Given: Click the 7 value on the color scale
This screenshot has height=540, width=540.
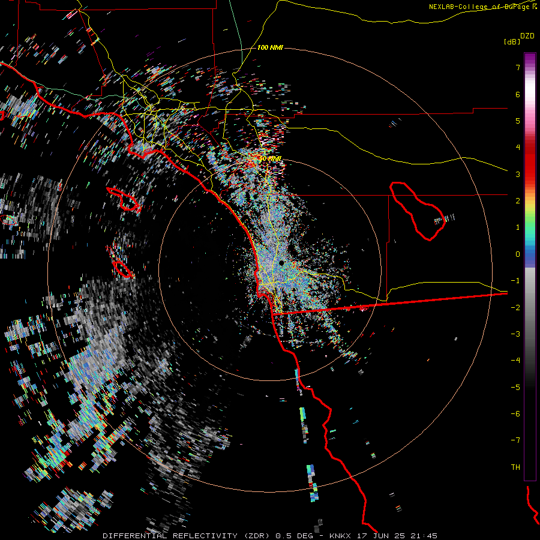Looking at the screenshot, I should pos(518,67).
